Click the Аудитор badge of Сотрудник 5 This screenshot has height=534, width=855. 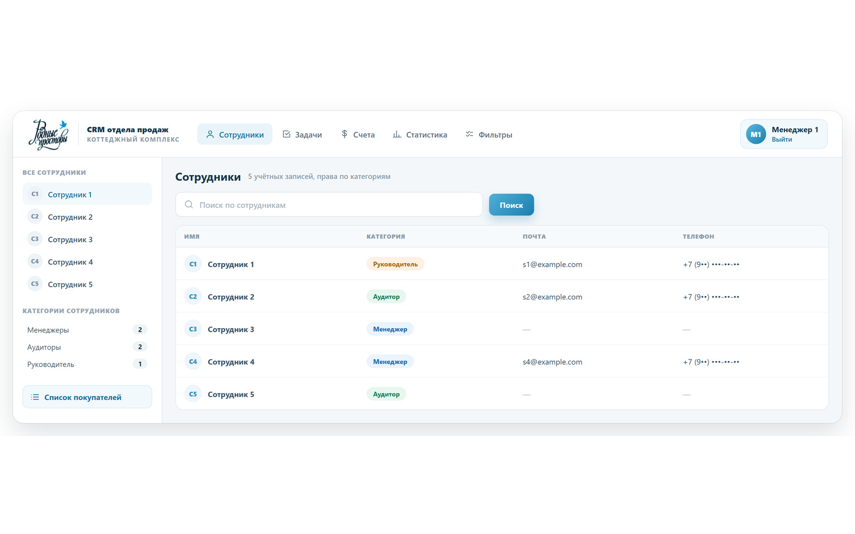click(386, 394)
